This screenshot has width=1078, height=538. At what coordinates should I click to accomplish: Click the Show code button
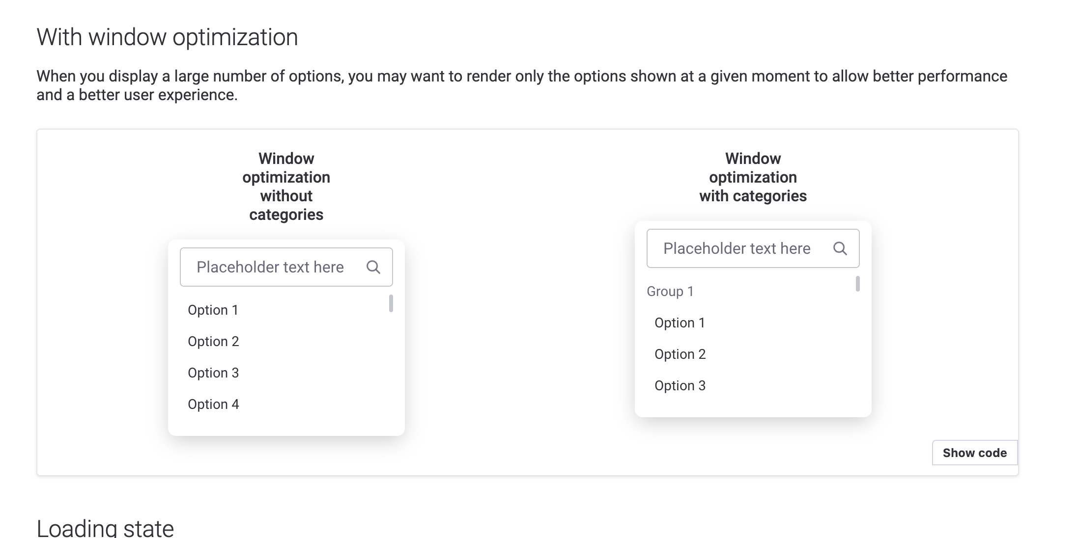(975, 453)
